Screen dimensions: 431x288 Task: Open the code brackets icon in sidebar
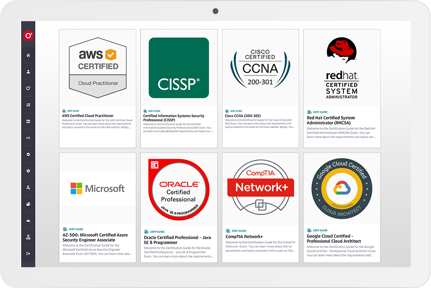click(x=28, y=138)
